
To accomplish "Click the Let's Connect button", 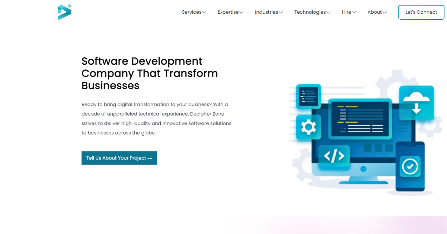I will click(421, 12).
